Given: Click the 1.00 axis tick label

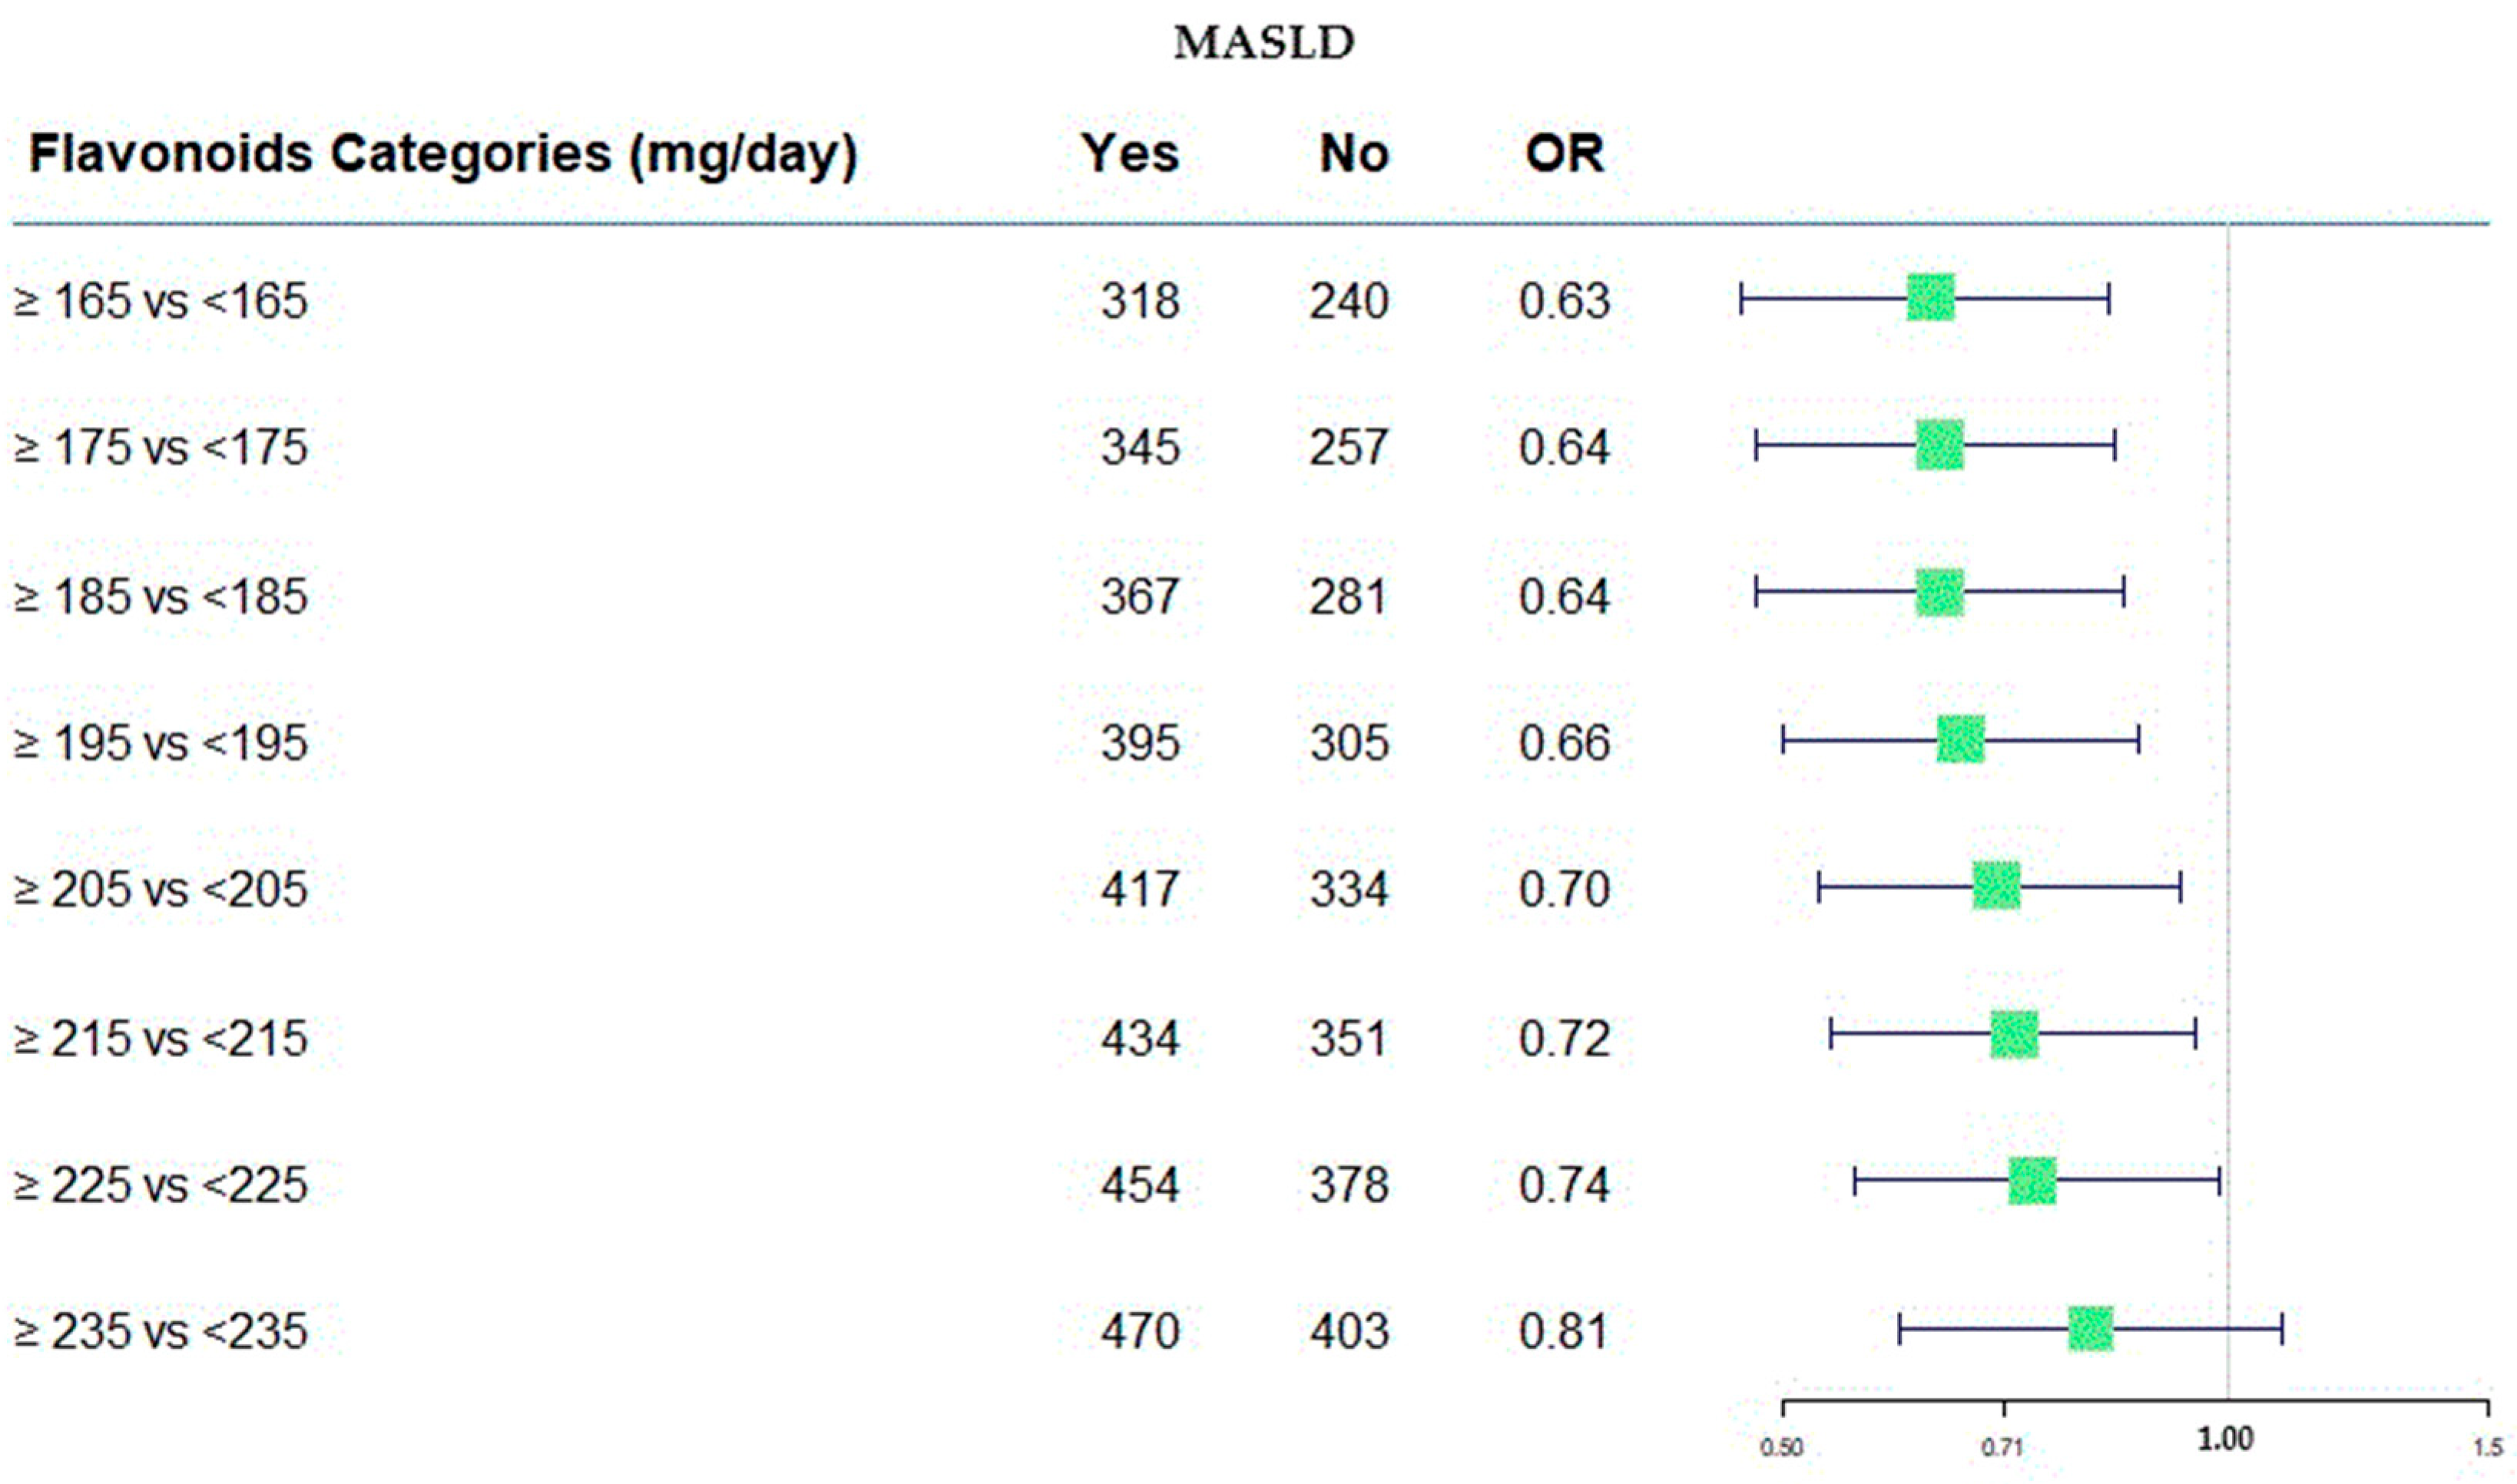Looking at the screenshot, I should pyautogui.click(x=2226, y=1440).
